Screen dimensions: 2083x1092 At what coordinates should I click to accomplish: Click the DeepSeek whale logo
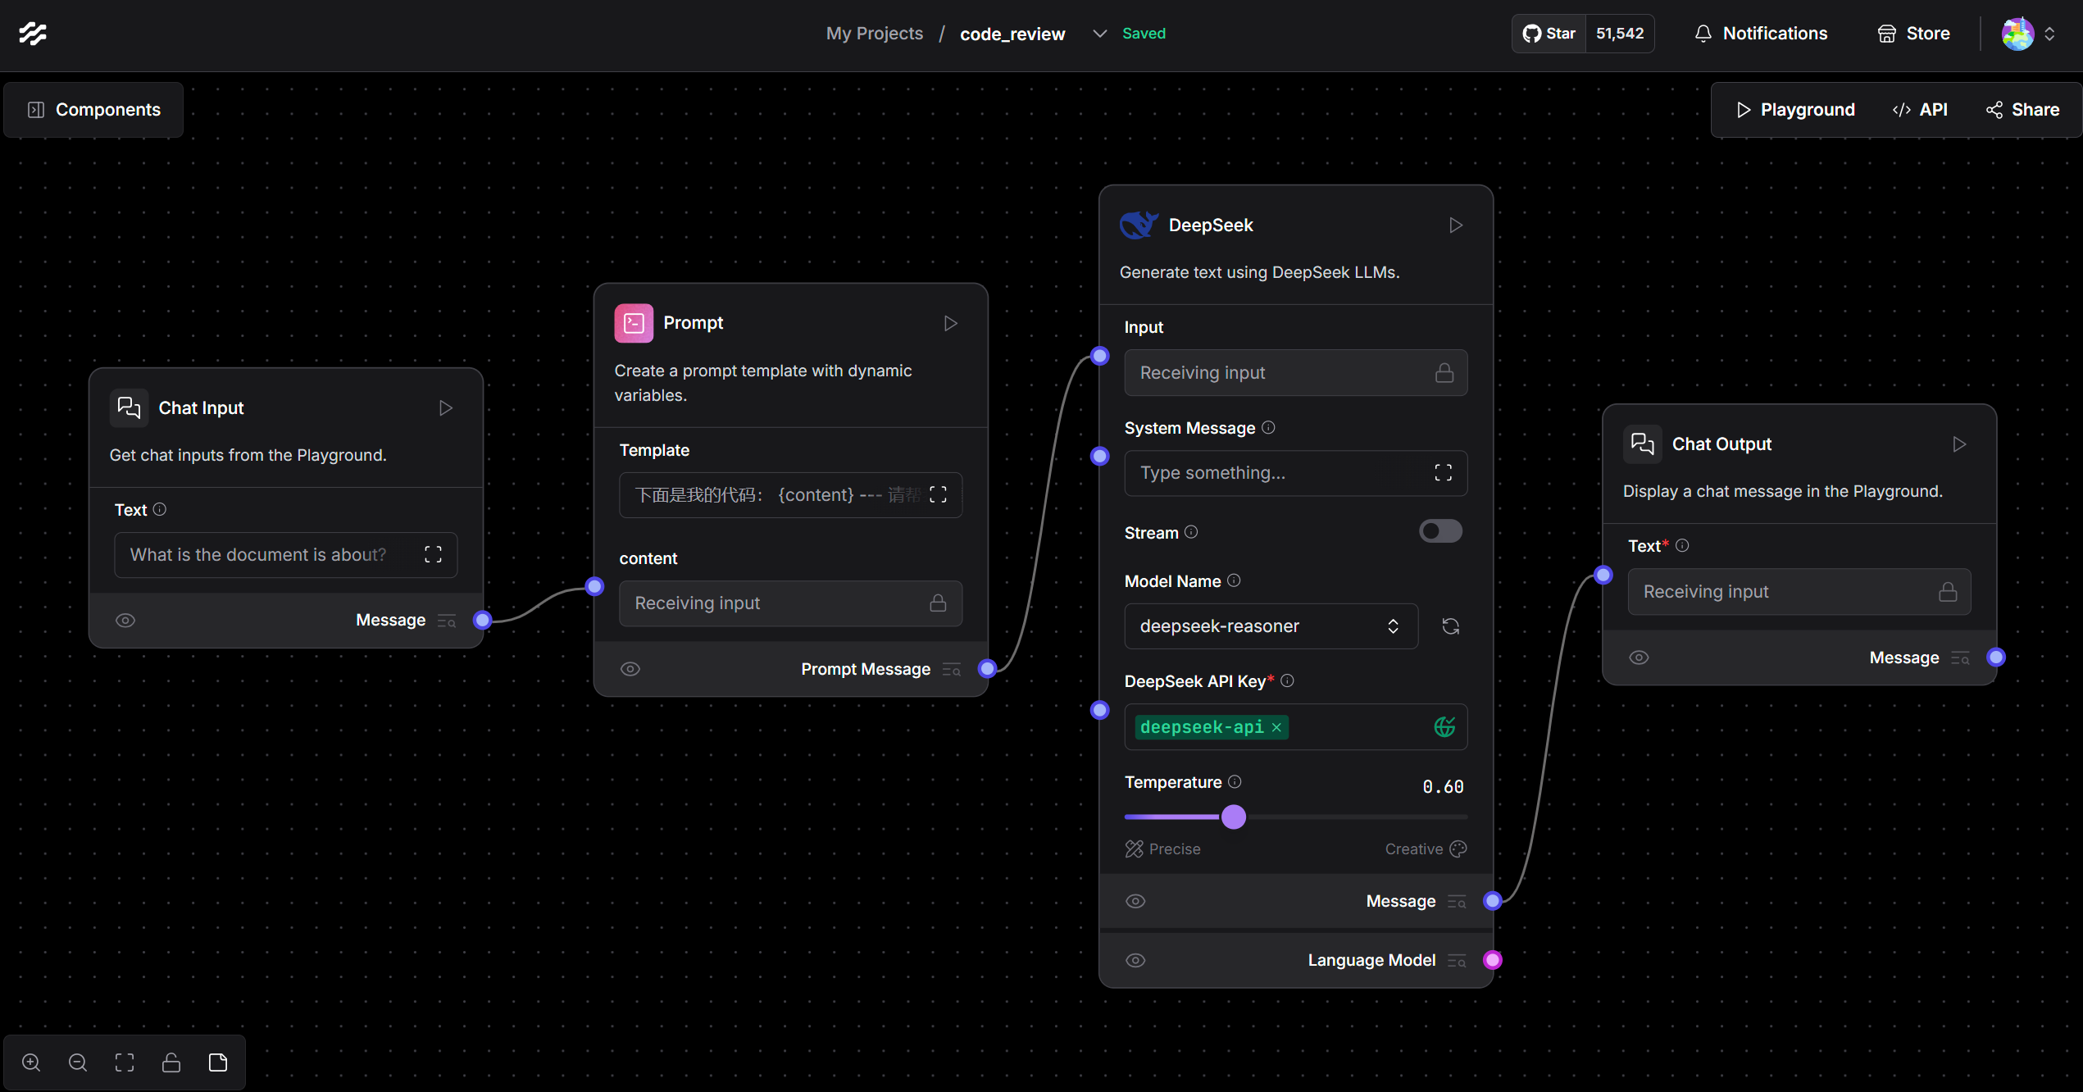[x=1139, y=225]
